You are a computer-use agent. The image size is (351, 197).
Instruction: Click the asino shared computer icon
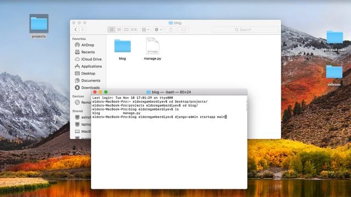[77, 117]
